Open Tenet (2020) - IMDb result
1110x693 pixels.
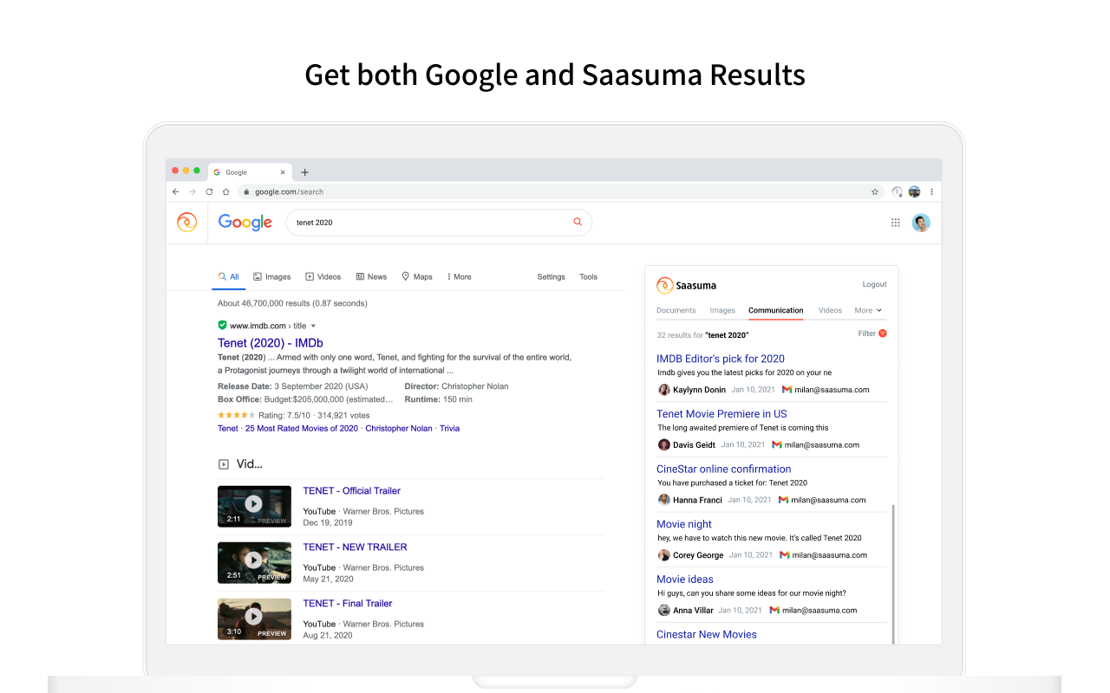[271, 343]
